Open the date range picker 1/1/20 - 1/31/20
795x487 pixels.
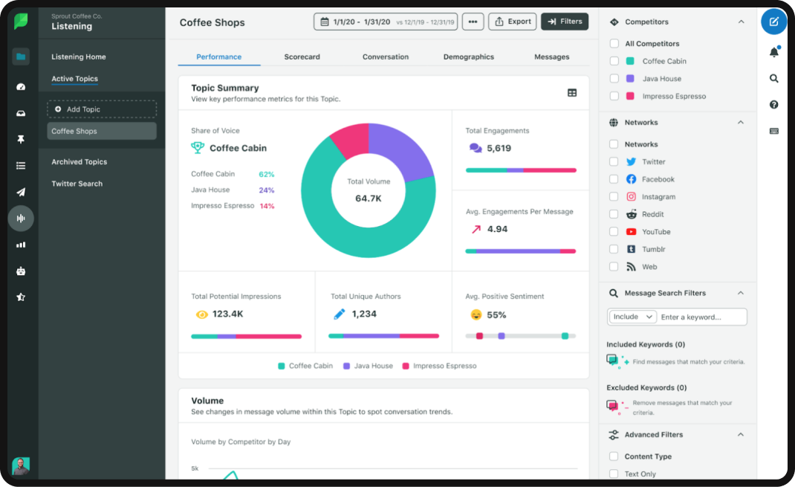[x=386, y=22]
